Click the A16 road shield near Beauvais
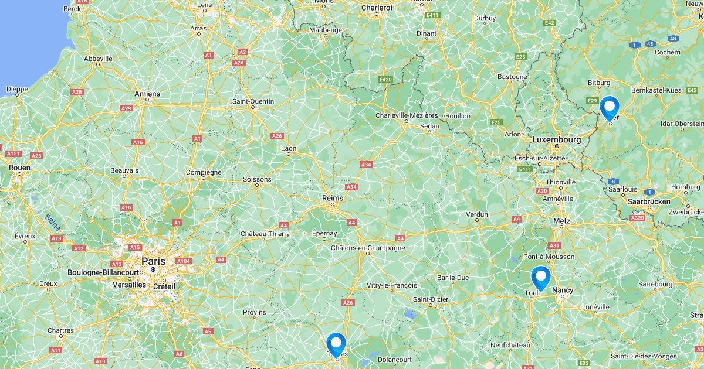The image size is (704, 369). coord(138,142)
